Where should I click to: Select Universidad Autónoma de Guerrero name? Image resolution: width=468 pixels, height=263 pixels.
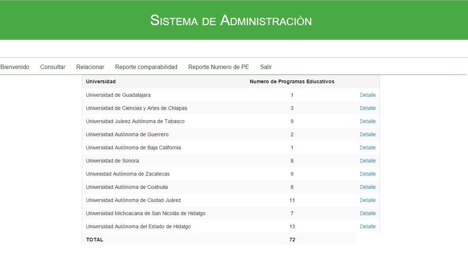[x=127, y=134]
